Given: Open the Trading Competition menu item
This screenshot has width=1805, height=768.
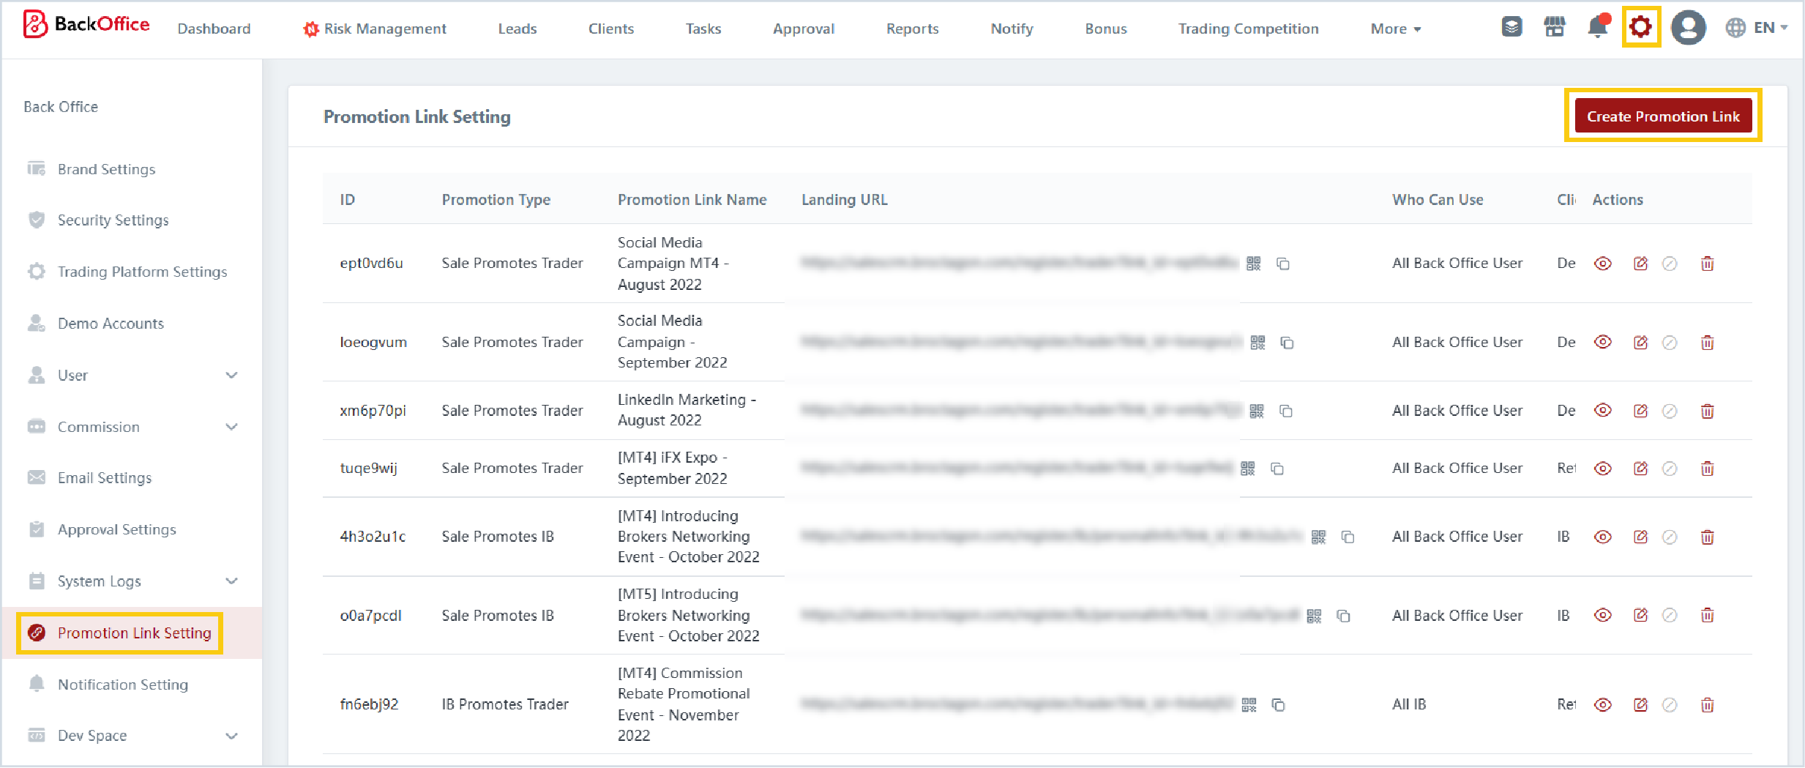Looking at the screenshot, I should click(x=1248, y=29).
